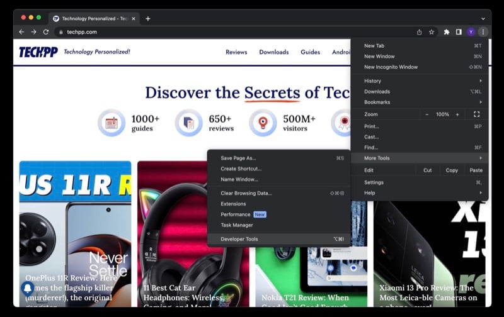Select New Window menu item
This screenshot has height=317, width=504.
420,56
